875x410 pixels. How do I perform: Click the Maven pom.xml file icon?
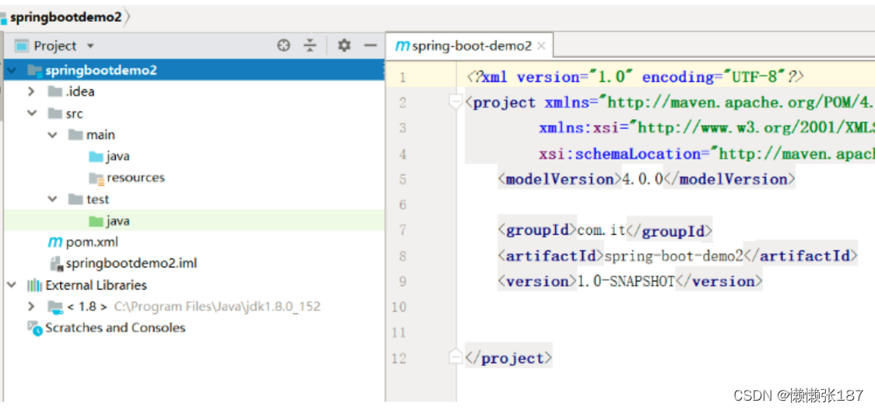point(55,242)
